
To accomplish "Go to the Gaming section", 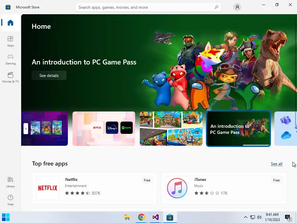I will pos(10,59).
